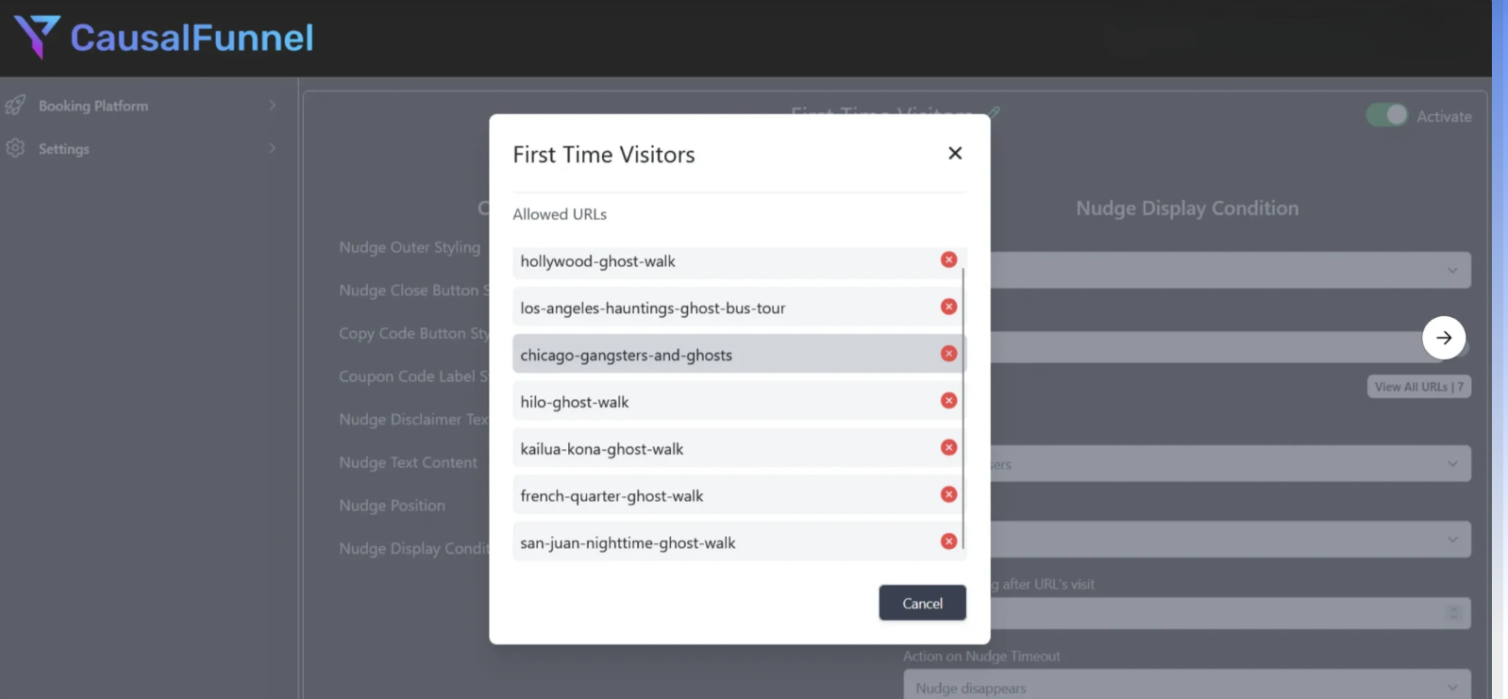
Task: Click the pencil edit icon beside title
Action: (995, 112)
